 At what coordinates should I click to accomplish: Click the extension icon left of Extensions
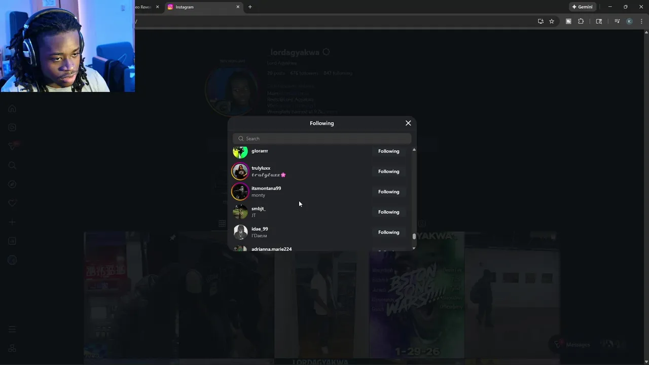[x=568, y=21]
